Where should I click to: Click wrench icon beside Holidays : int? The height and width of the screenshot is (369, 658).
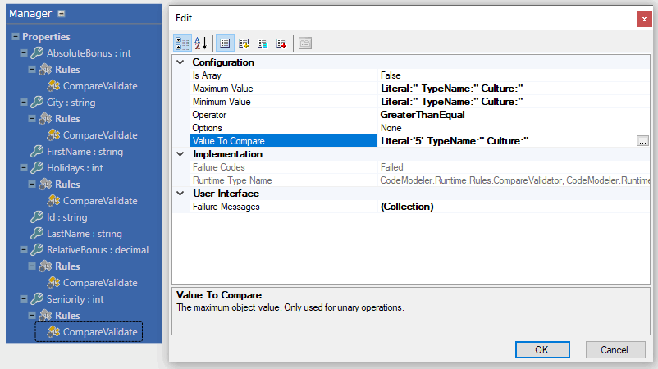[37, 168]
